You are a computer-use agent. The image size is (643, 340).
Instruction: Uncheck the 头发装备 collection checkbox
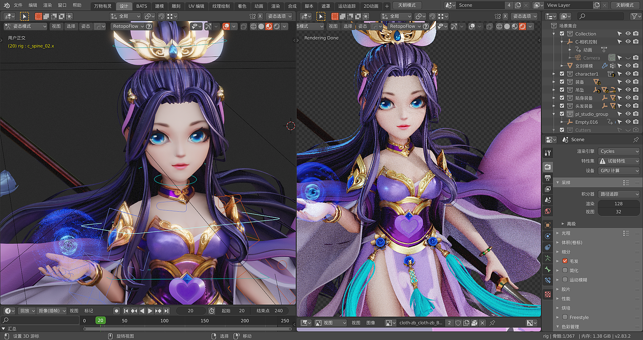pos(562,106)
